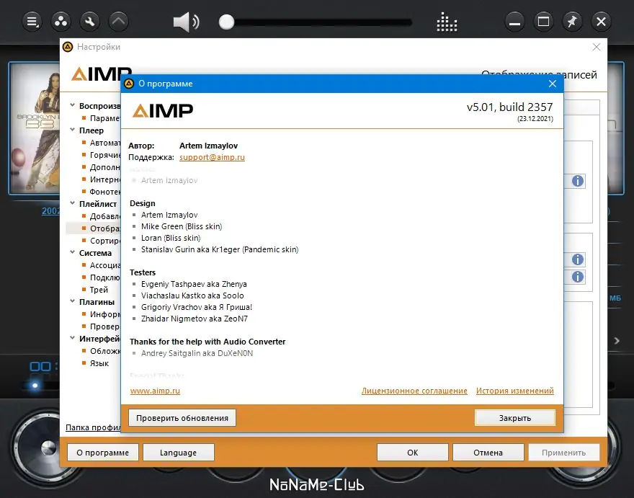Screen dimensions: 634x498
Task: Click Закрыть in the About dialog
Action: 514,418
